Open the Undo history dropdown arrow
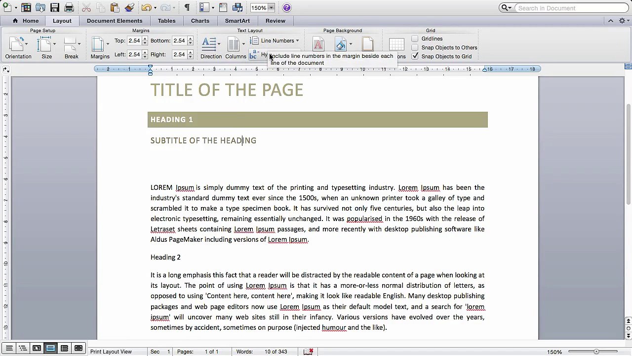This screenshot has width=632, height=356. point(155,8)
